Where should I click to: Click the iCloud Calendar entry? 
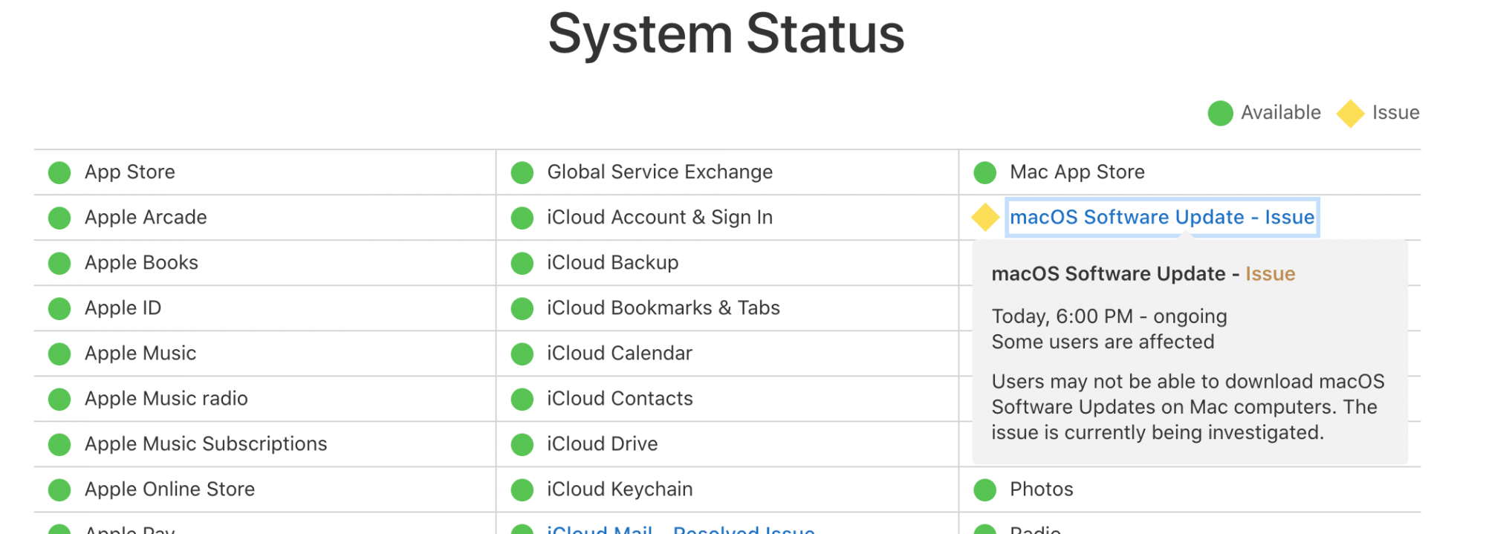pos(620,354)
